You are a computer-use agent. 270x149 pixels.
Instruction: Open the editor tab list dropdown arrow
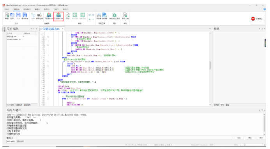point(210,29)
